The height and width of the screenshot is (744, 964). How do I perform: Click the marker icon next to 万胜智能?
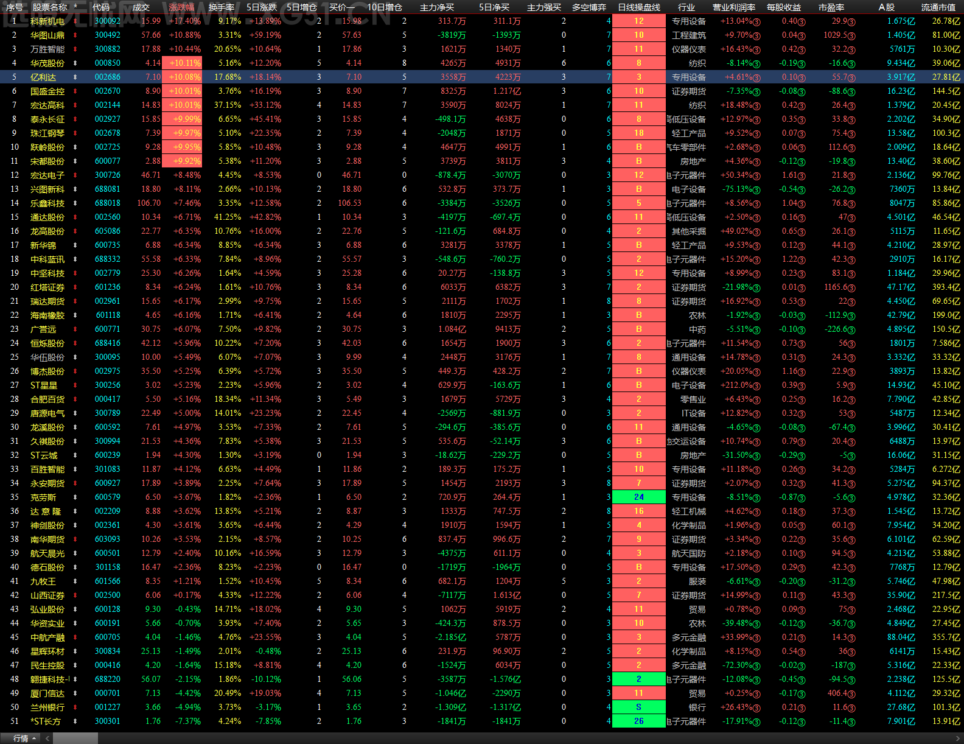pos(75,49)
